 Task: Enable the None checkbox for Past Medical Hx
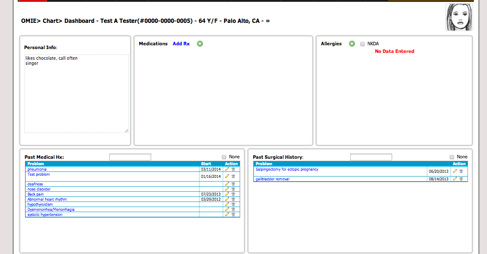[x=224, y=157]
